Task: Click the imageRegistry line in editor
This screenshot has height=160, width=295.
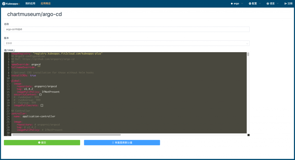Action: [x=57, y=54]
